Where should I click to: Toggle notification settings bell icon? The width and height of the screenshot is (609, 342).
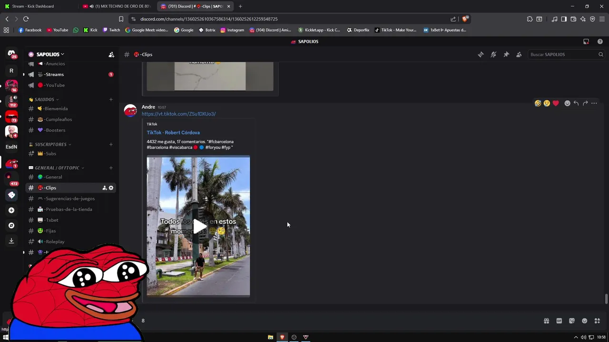click(493, 55)
